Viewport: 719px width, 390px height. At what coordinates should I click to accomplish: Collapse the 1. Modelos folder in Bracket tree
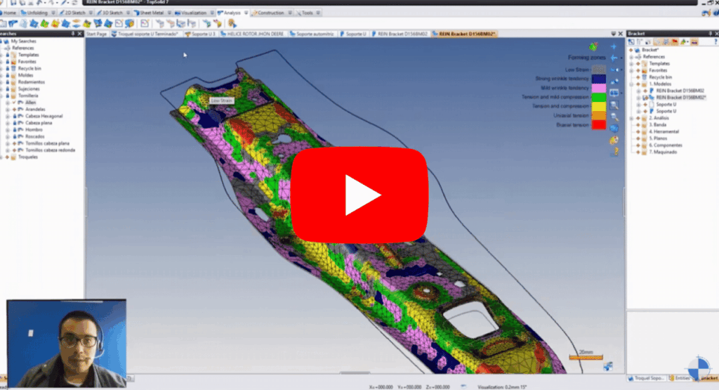[631, 84]
